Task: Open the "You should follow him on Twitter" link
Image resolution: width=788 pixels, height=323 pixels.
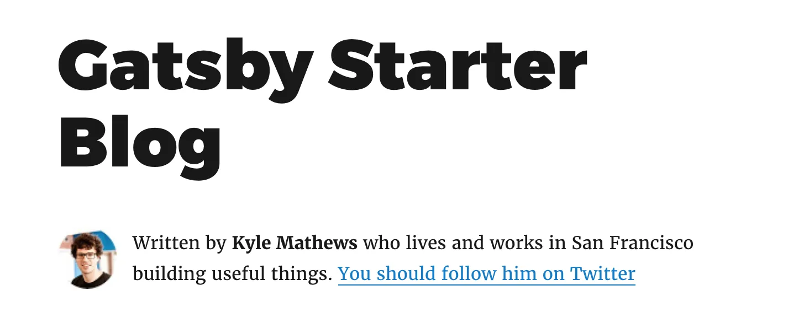Action: point(487,274)
